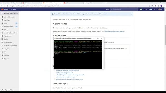This screenshot has width=166, height=93.
Task: Reload the current page
Action: (8, 6)
